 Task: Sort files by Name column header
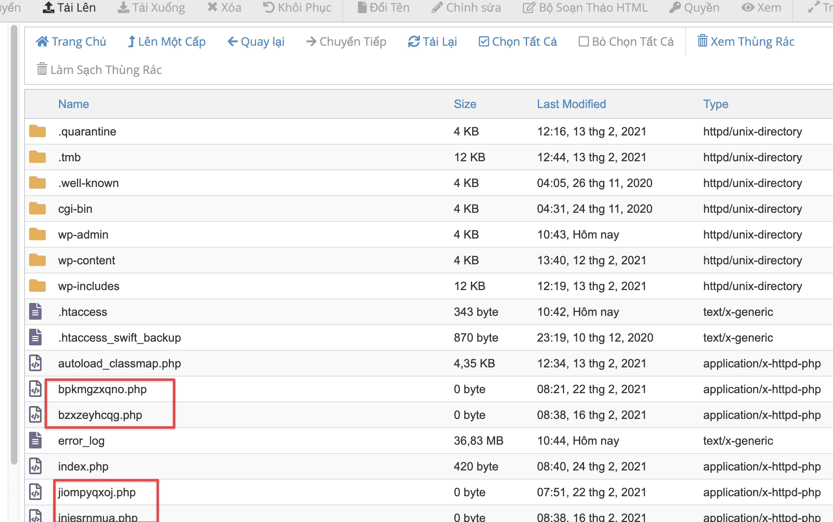tap(74, 104)
